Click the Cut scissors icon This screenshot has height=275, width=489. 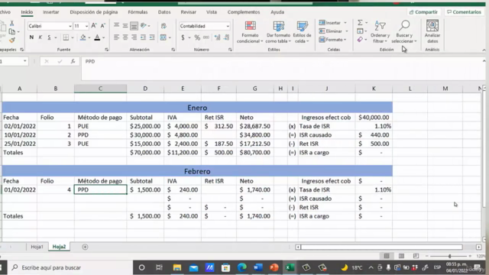coord(12,23)
